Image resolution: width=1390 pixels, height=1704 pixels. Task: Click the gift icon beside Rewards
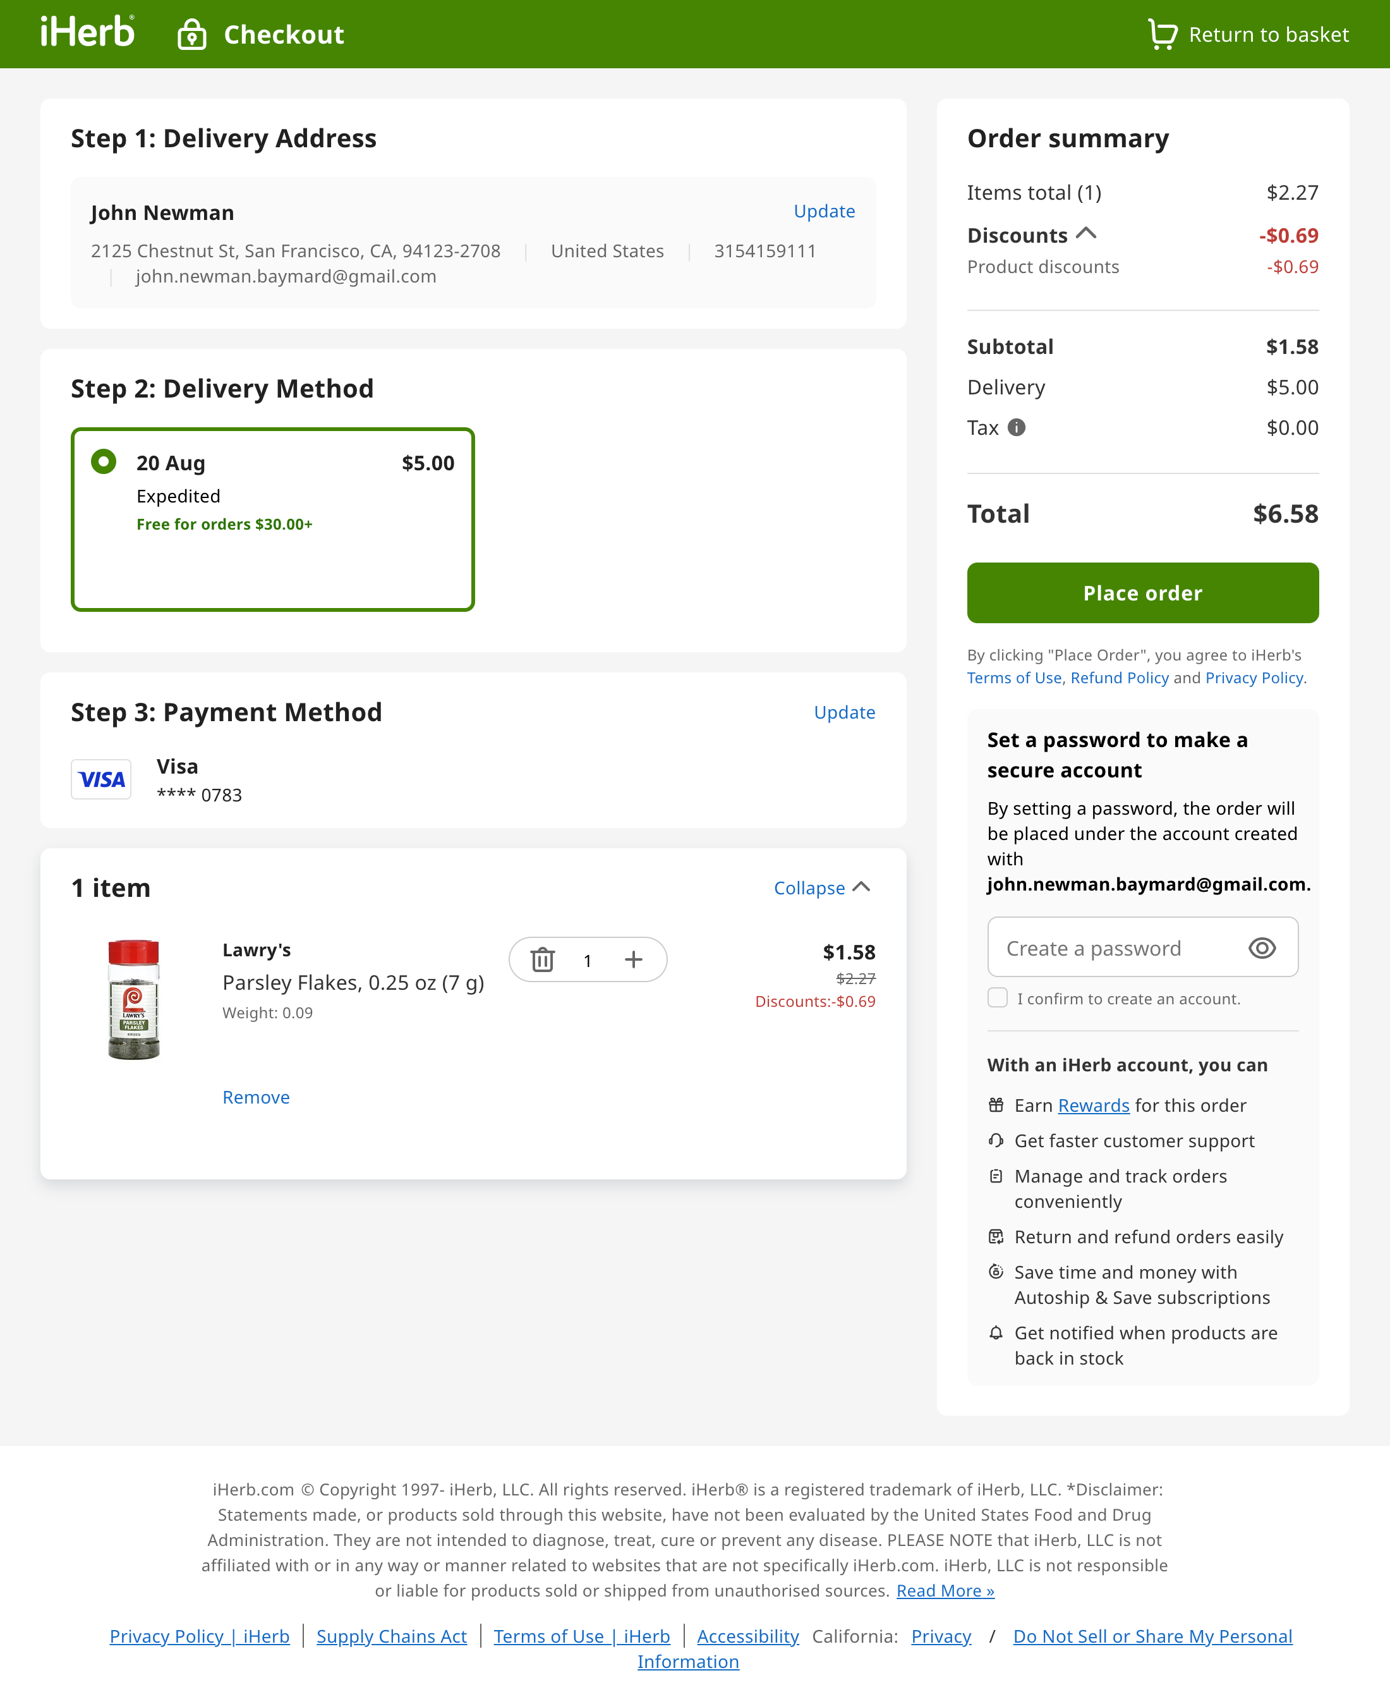tap(996, 1105)
